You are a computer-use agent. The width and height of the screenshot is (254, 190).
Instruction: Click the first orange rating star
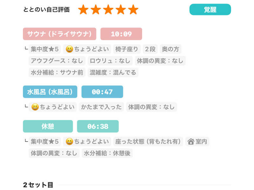pos(83,9)
